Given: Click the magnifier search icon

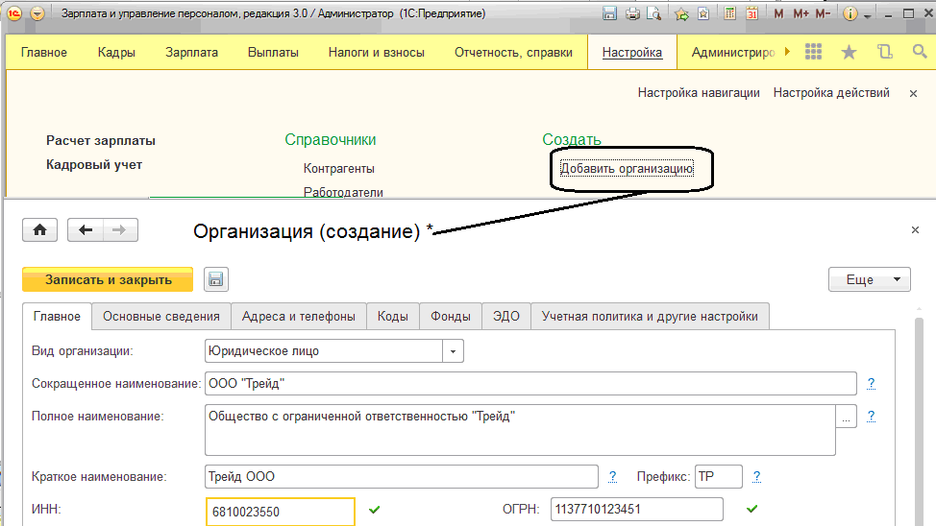Looking at the screenshot, I should pos(919,53).
